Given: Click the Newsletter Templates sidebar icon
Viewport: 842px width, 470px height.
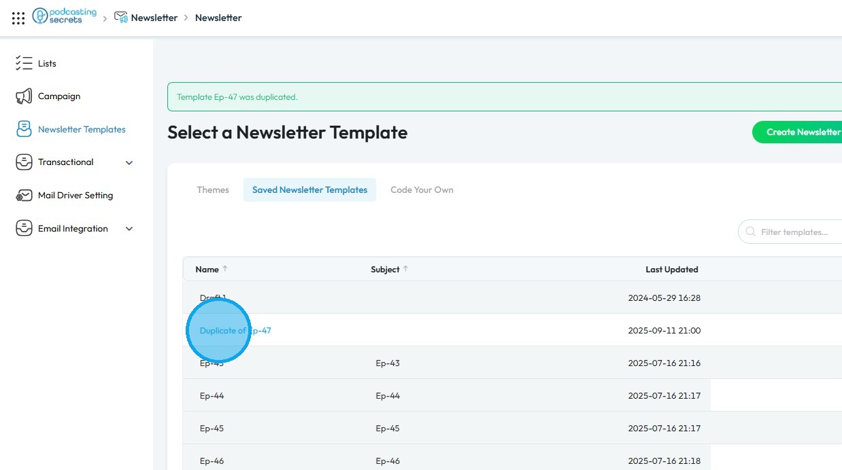Looking at the screenshot, I should (x=24, y=129).
